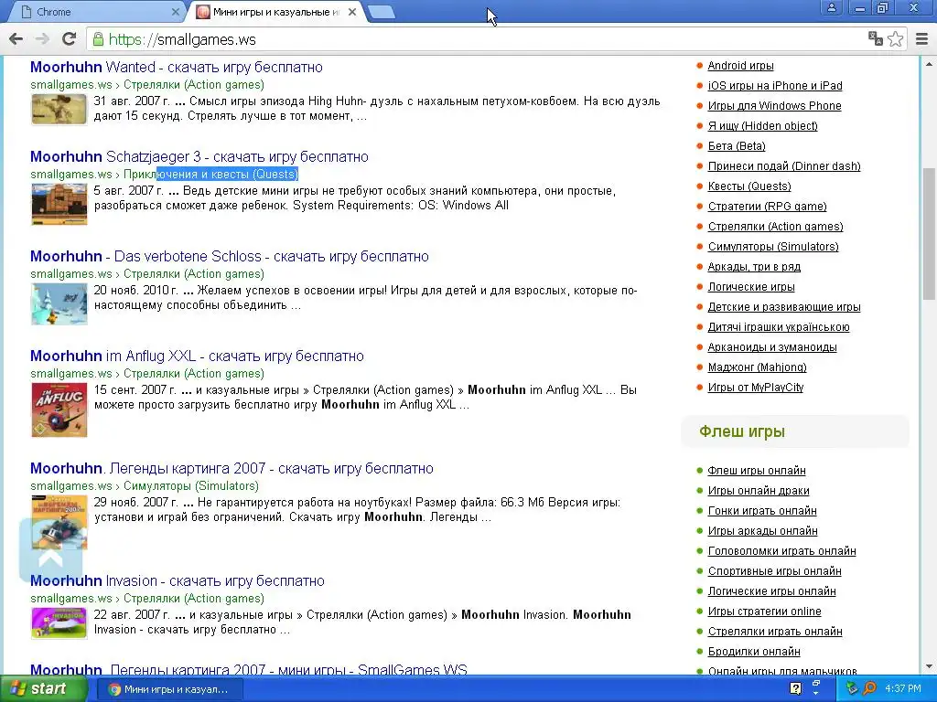Screen dimensions: 937x702
Task: Open Симуляторы (Simulators) sidebar link
Action: point(773,247)
